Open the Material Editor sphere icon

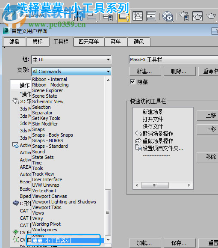(x=168, y=16)
